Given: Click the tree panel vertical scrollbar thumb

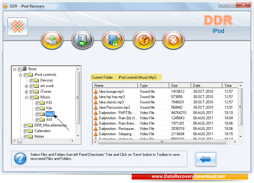Looking at the screenshot, I should point(78,98).
